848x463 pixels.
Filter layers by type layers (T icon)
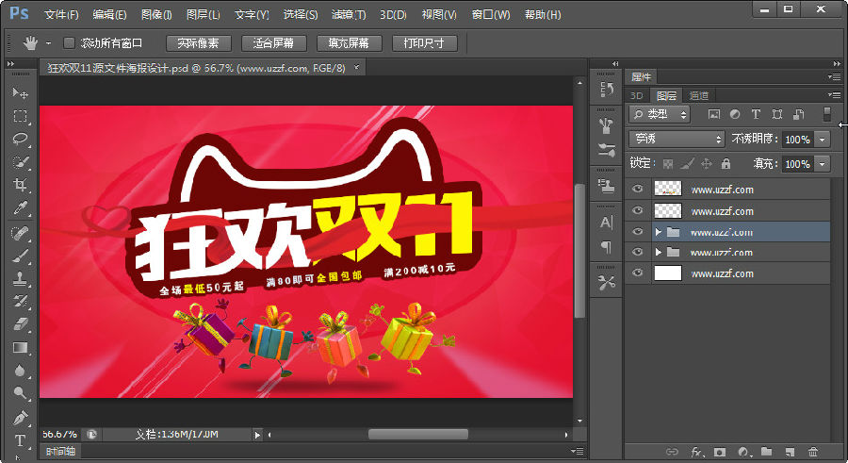click(756, 114)
